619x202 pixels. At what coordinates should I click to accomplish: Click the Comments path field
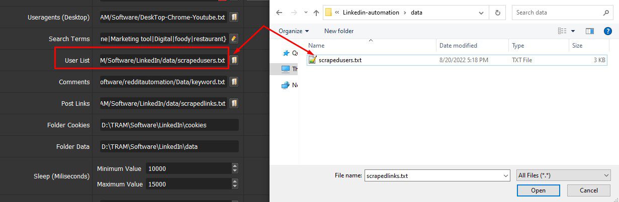pyautogui.click(x=163, y=82)
